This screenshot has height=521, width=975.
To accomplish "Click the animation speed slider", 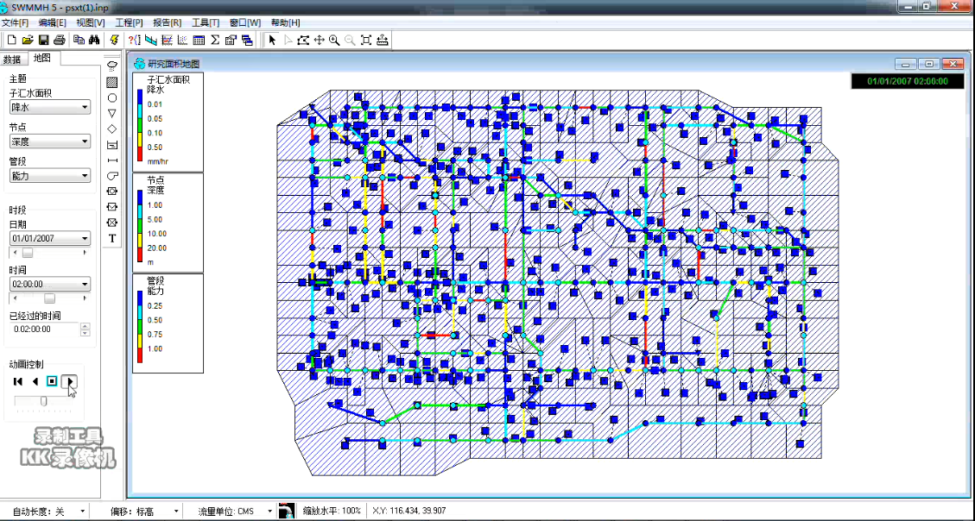I will (43, 400).
